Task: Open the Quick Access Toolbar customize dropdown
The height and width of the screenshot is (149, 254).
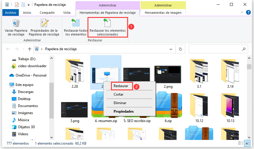Action: (x=29, y=5)
